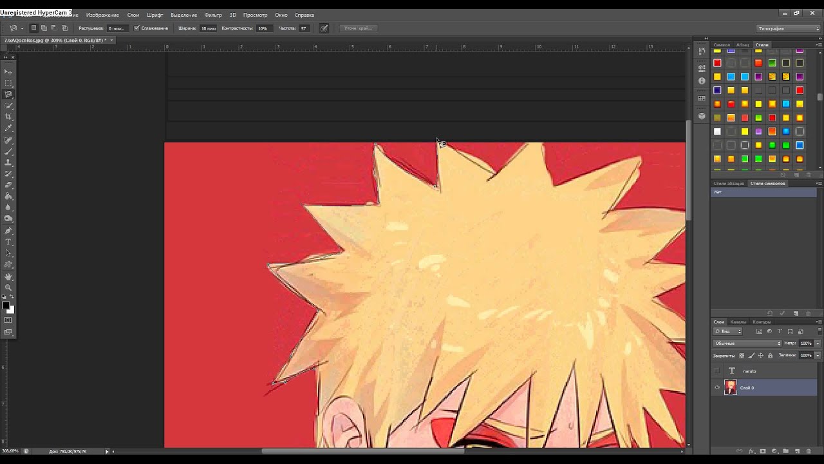This screenshot has width=824, height=464.
Task: Select the Dodge tool
Action: pos(8,219)
